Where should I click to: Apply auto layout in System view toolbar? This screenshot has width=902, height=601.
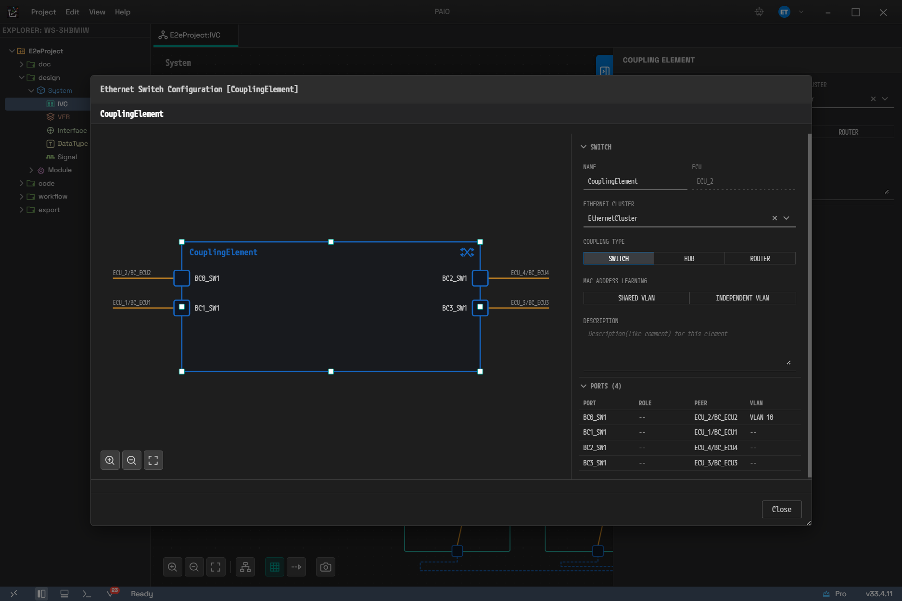[245, 567]
